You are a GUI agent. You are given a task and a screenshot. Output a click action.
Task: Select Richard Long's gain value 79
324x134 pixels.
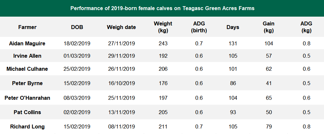[269, 127]
